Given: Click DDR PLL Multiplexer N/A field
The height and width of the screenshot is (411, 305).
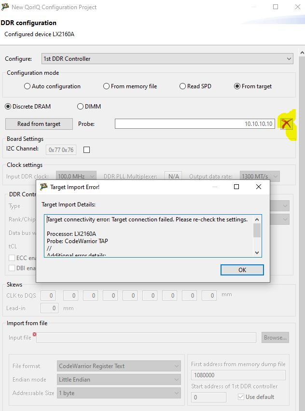Looking at the screenshot, I should click(x=173, y=177).
